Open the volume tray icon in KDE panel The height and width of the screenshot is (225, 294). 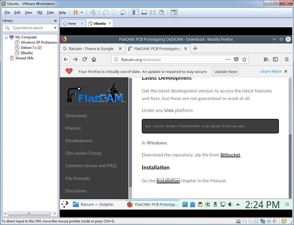click(x=230, y=205)
